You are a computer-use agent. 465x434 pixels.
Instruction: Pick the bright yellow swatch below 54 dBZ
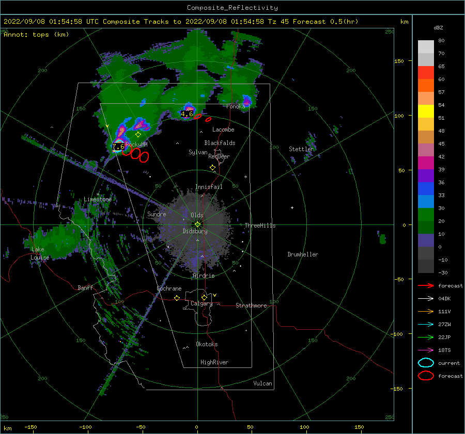(x=426, y=111)
